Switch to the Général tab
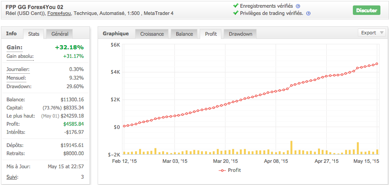The width and height of the screenshot is (389, 185). click(60, 34)
